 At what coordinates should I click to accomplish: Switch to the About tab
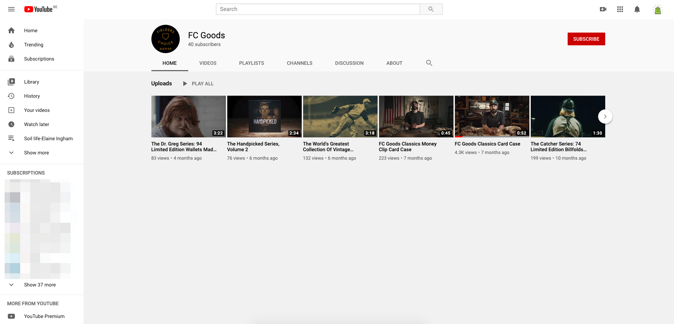(x=394, y=63)
